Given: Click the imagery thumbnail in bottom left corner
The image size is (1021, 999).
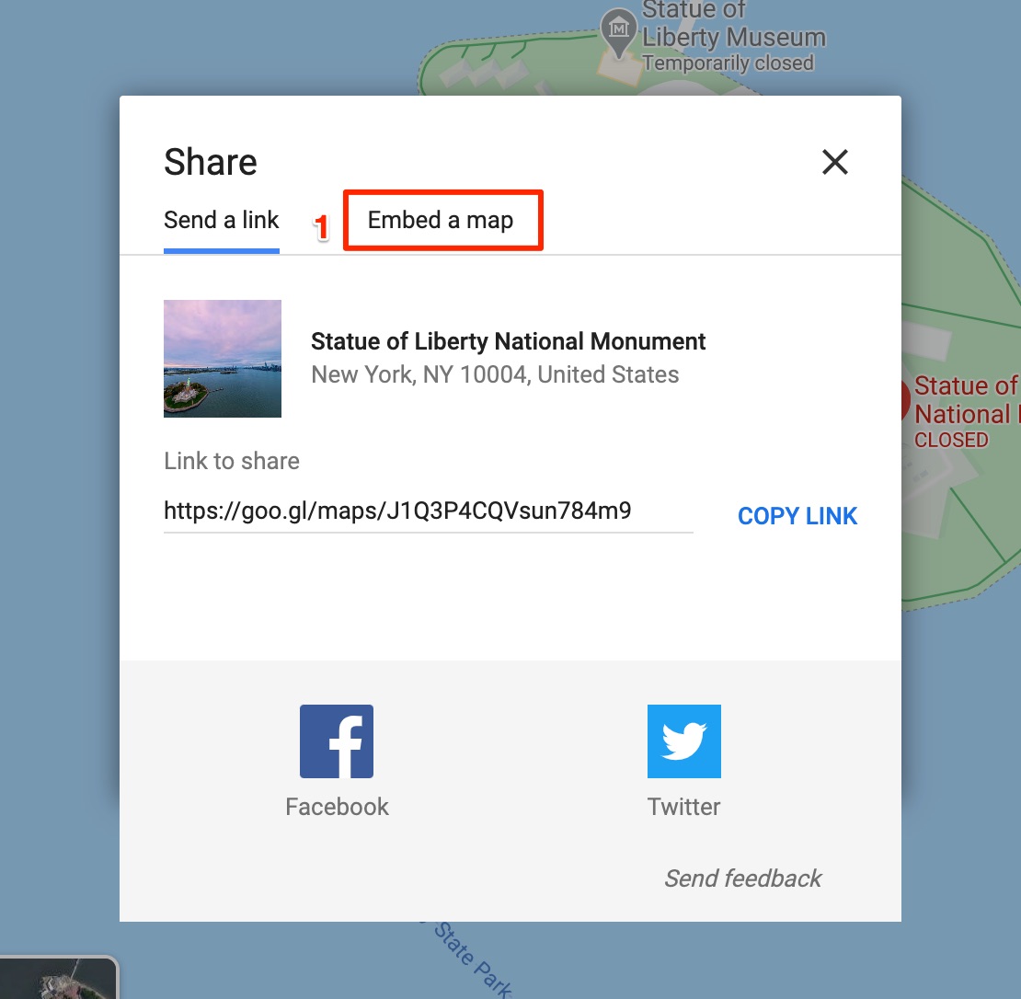Looking at the screenshot, I should click(x=55, y=980).
